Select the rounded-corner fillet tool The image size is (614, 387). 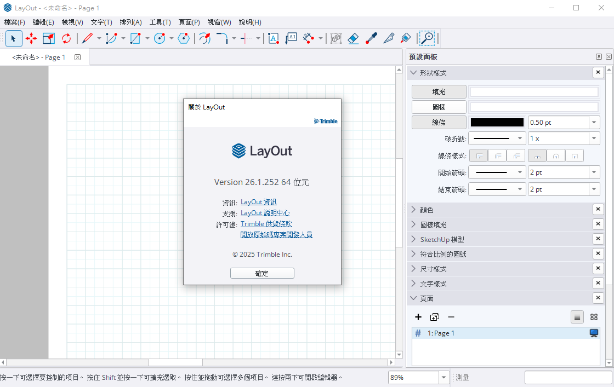click(222, 38)
